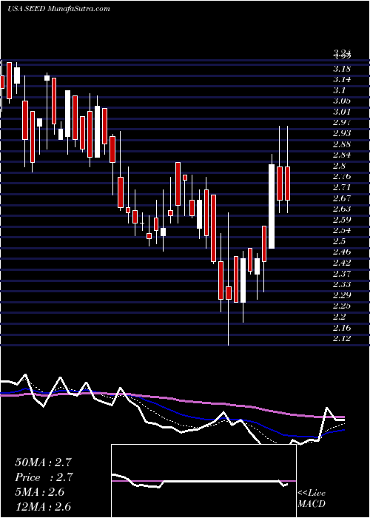
Task: Click the 3.14 price axis label
Action: click(x=342, y=80)
